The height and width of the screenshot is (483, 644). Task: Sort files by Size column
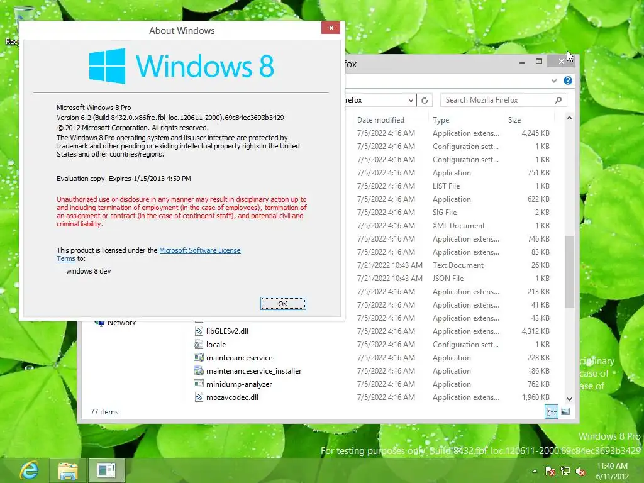pos(514,120)
